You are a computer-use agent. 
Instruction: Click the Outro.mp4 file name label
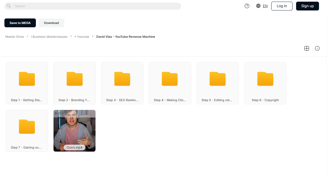[x=75, y=147]
